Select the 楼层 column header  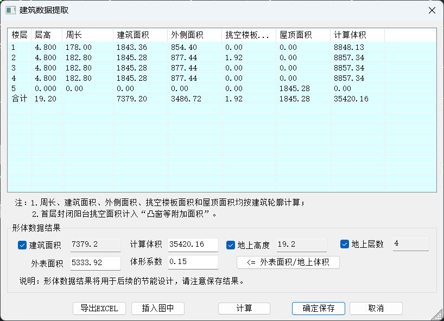coord(20,35)
